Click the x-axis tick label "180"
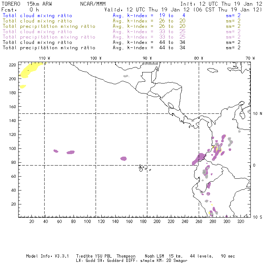 [143, 222]
